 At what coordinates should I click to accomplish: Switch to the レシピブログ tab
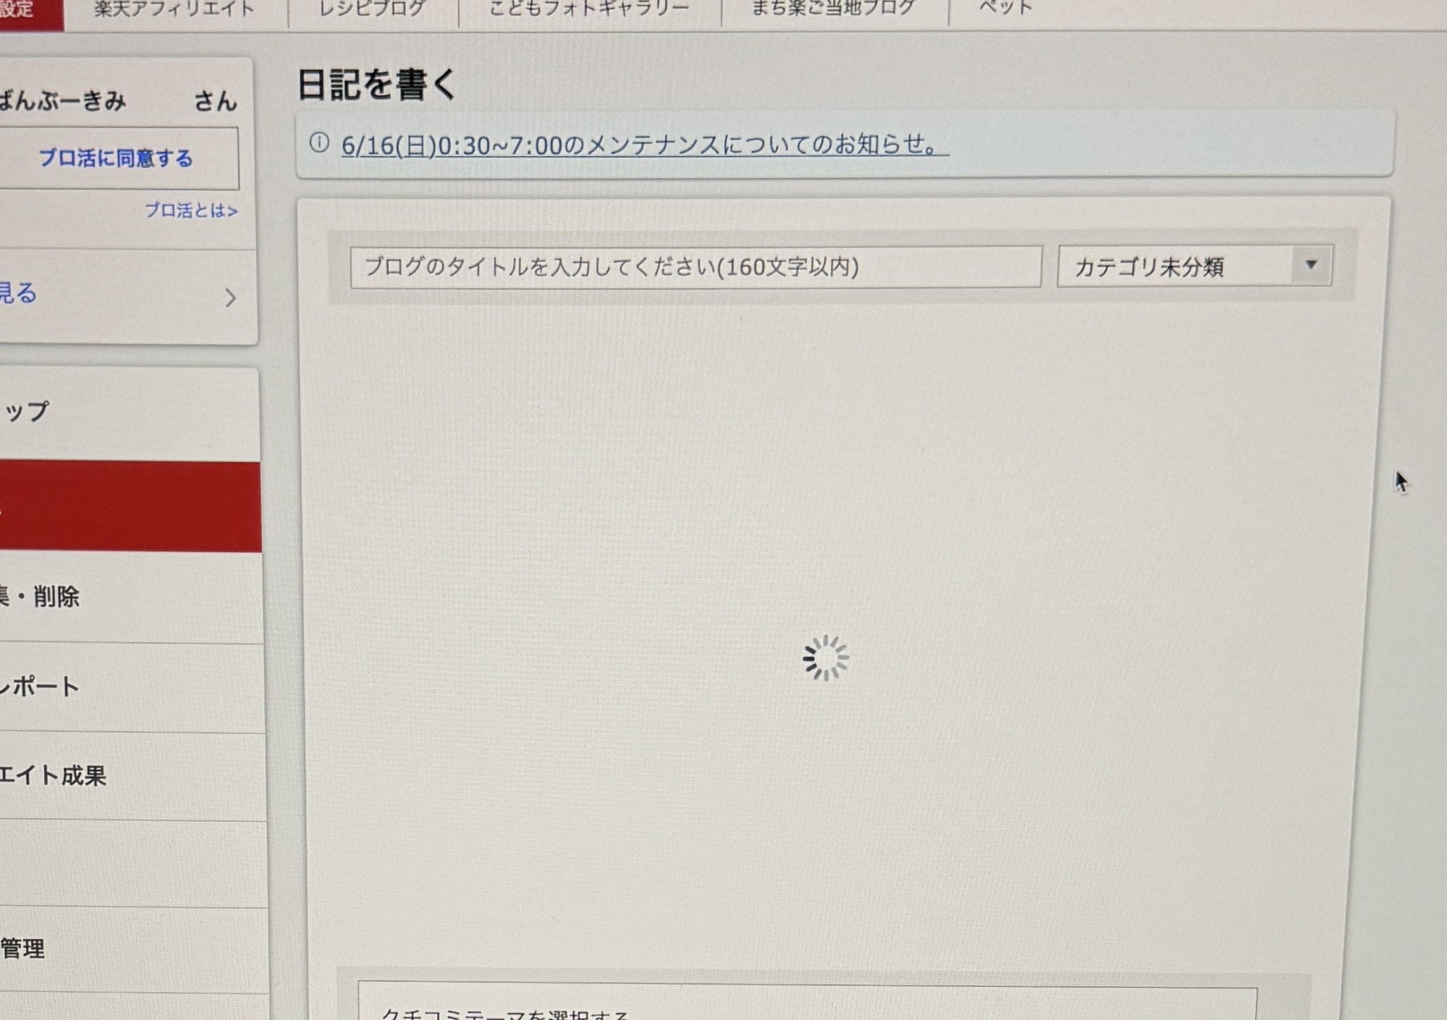click(x=372, y=10)
